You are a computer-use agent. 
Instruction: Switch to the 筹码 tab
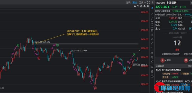pos(128,3)
